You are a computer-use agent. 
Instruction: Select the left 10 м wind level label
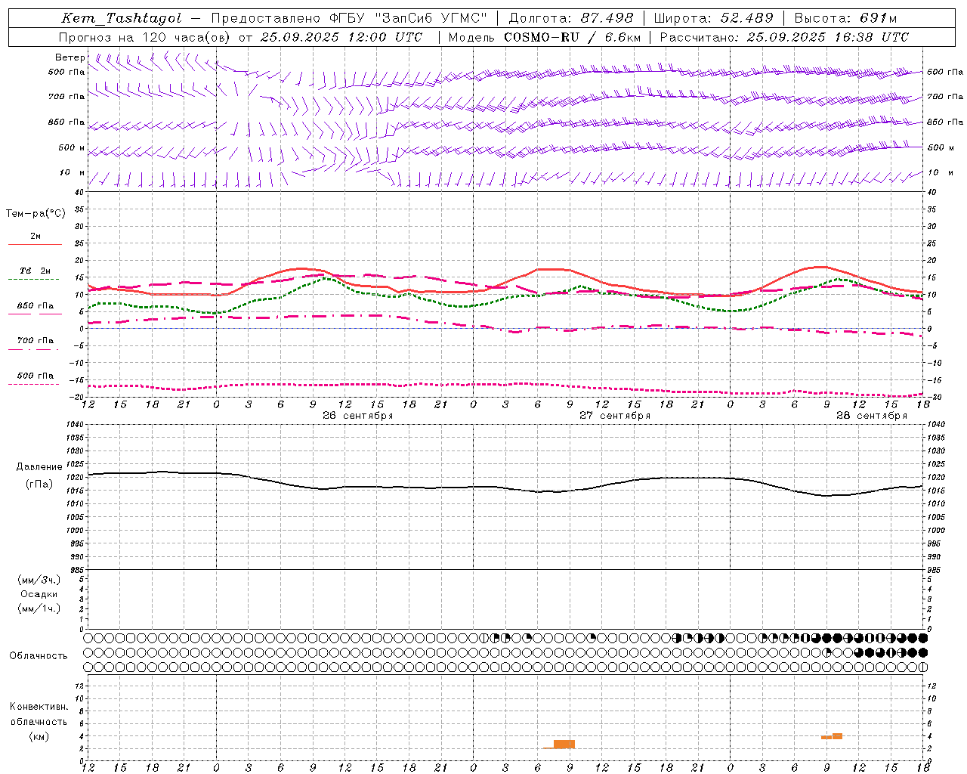(73, 173)
